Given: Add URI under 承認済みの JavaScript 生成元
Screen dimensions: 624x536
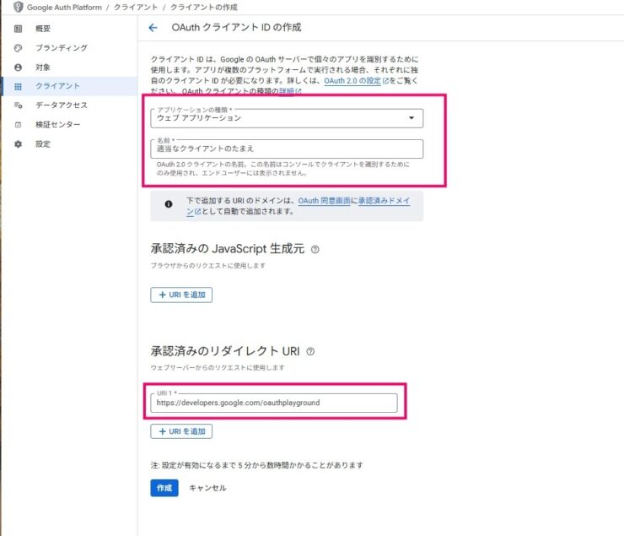Looking at the screenshot, I should [181, 295].
